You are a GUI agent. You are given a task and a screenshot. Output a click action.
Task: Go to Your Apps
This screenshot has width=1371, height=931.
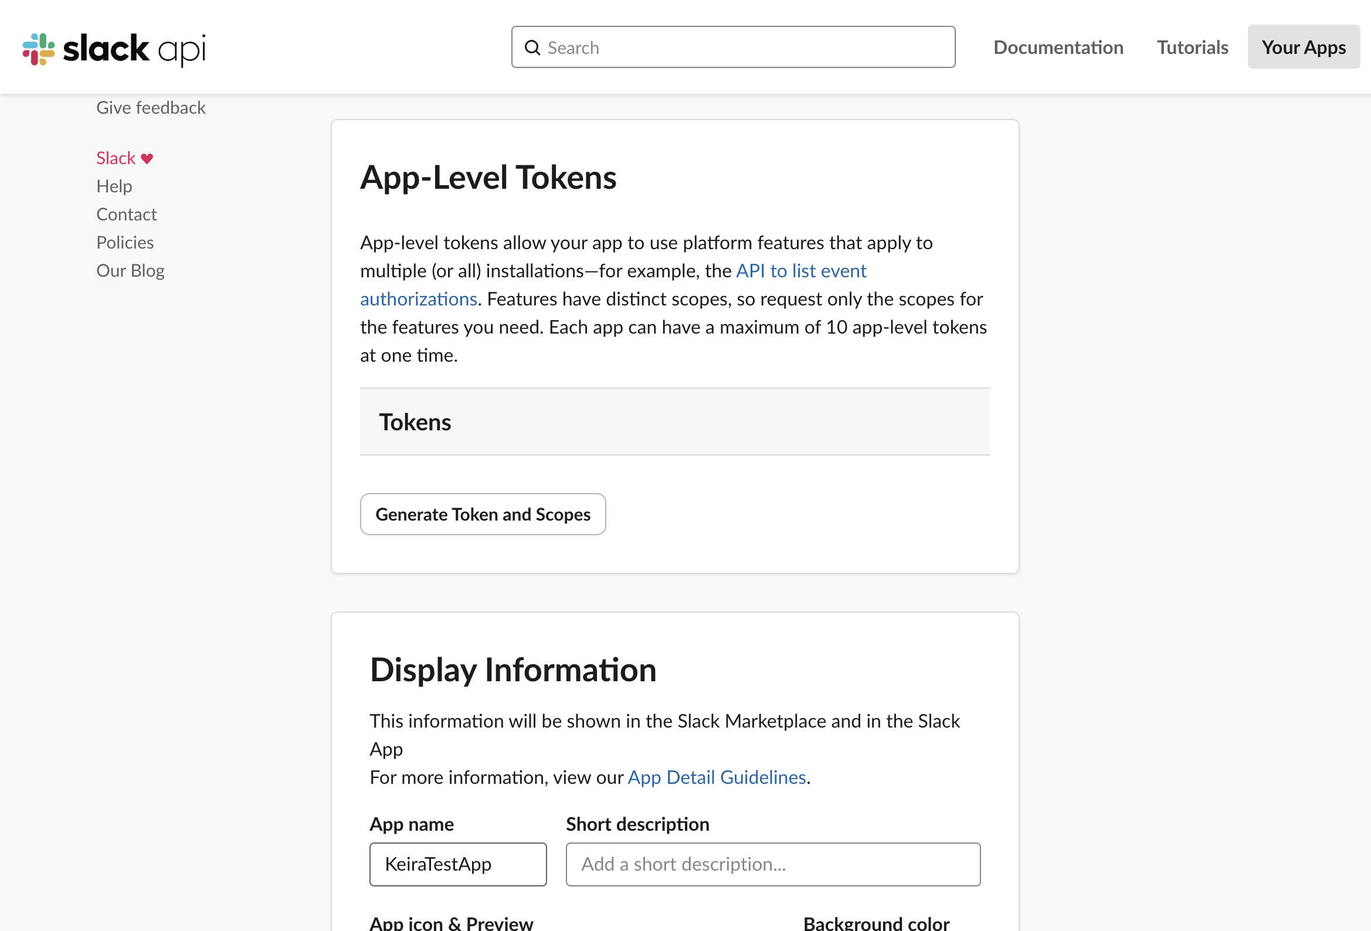tap(1303, 47)
